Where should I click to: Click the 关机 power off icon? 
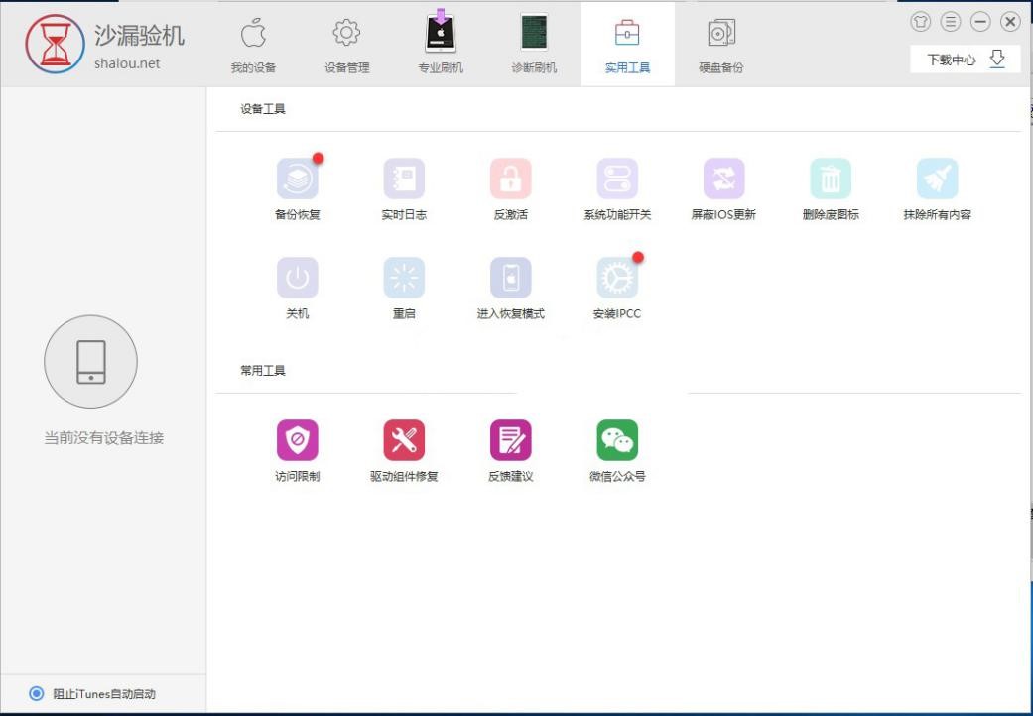(x=298, y=279)
